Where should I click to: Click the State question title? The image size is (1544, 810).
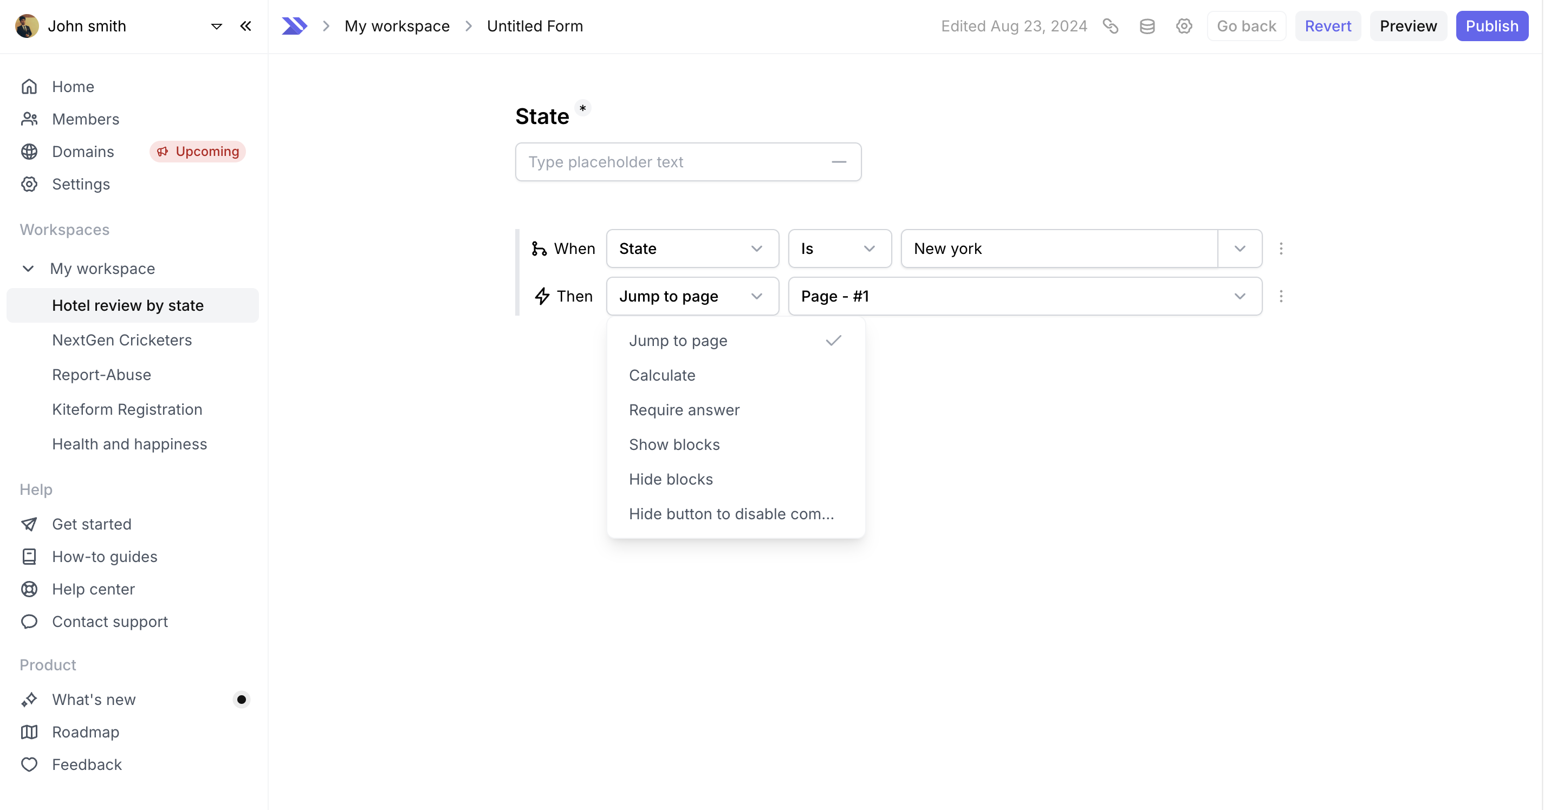[x=542, y=116]
